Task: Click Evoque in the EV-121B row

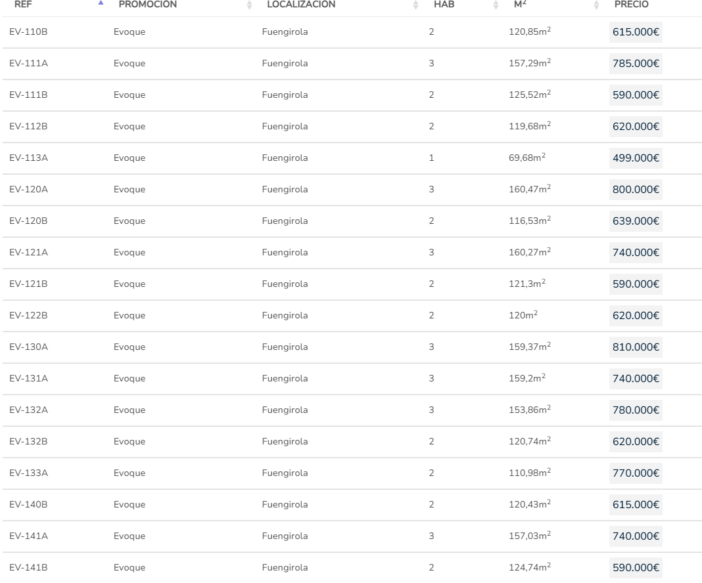Action: point(129,284)
